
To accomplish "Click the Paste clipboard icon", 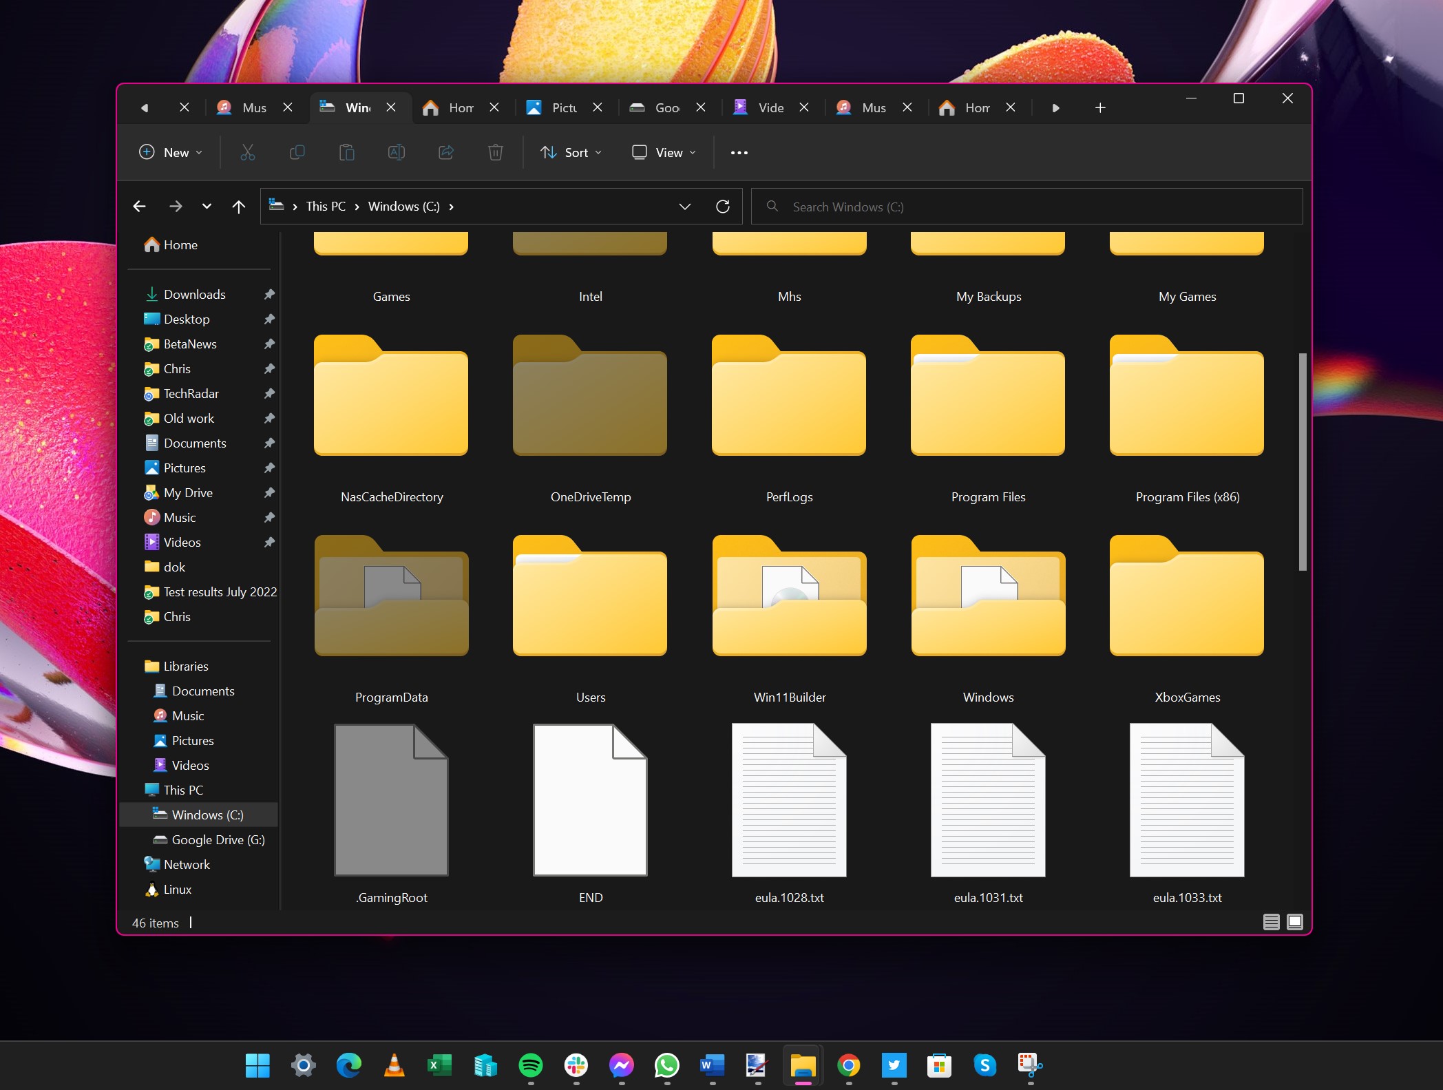I will click(347, 152).
